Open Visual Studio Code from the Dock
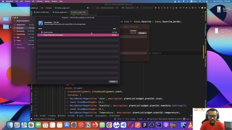This screenshot has height=130, width=232. point(123,125)
